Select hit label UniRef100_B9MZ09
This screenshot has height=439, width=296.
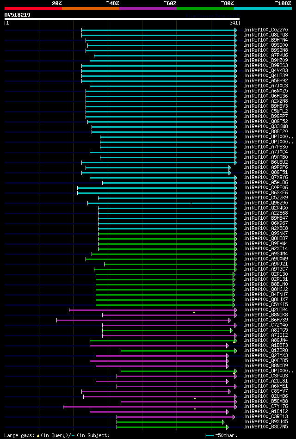(x=265, y=60)
